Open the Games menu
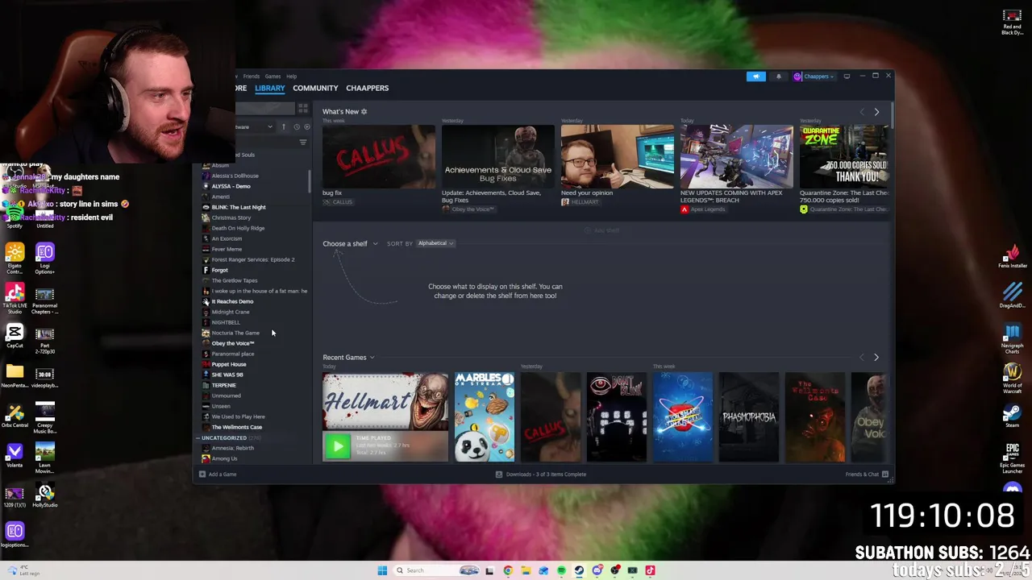 273,77
